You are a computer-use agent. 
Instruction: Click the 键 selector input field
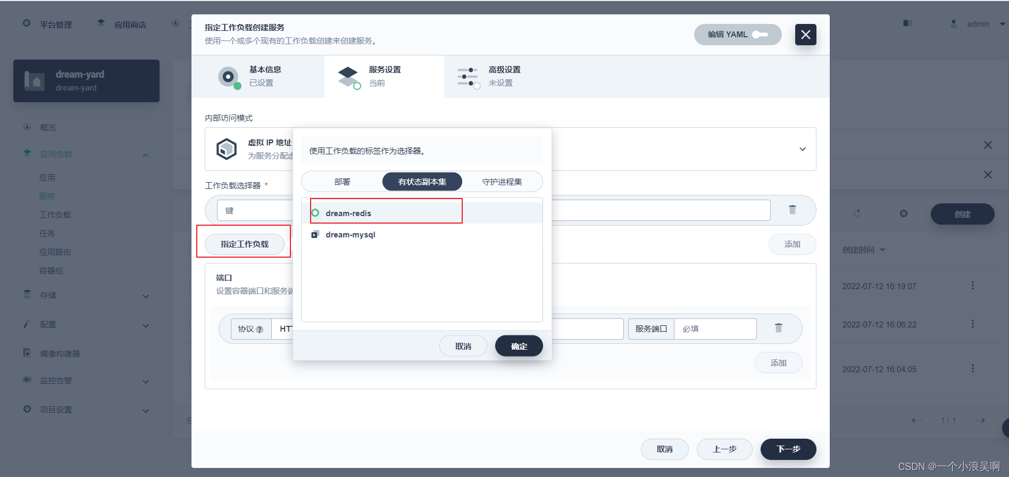click(255, 210)
